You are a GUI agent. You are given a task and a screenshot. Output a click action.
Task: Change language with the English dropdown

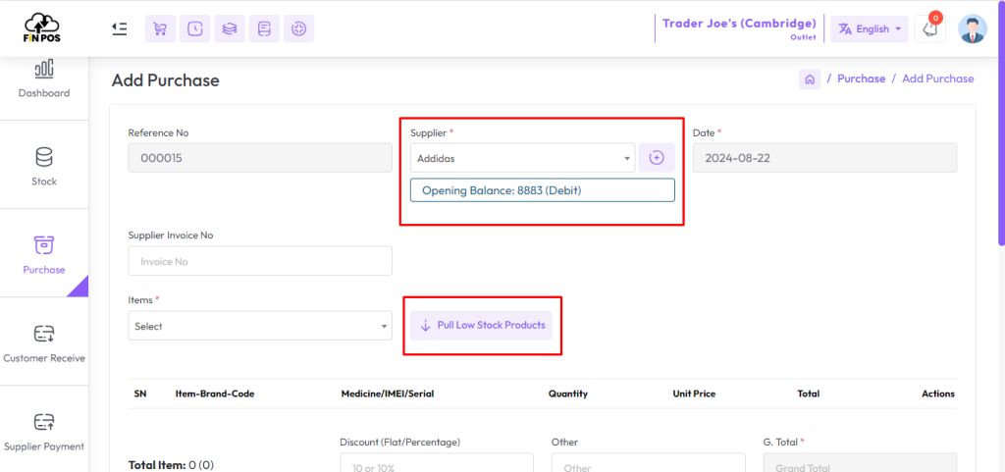870,28
